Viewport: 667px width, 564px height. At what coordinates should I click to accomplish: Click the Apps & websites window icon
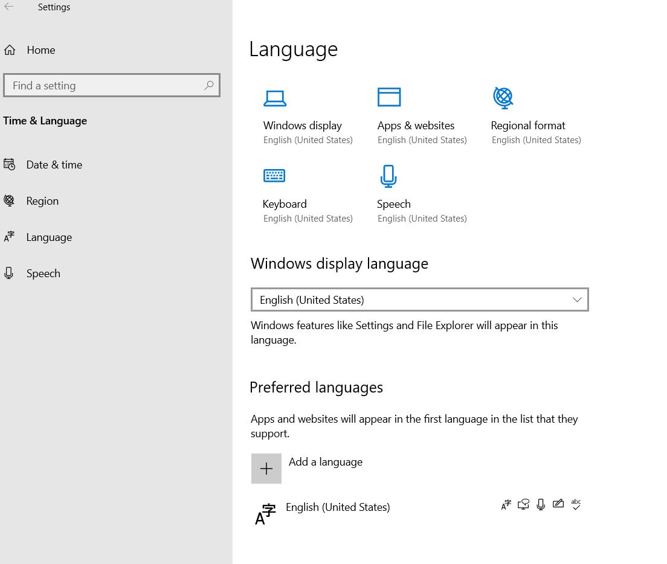[x=389, y=97]
